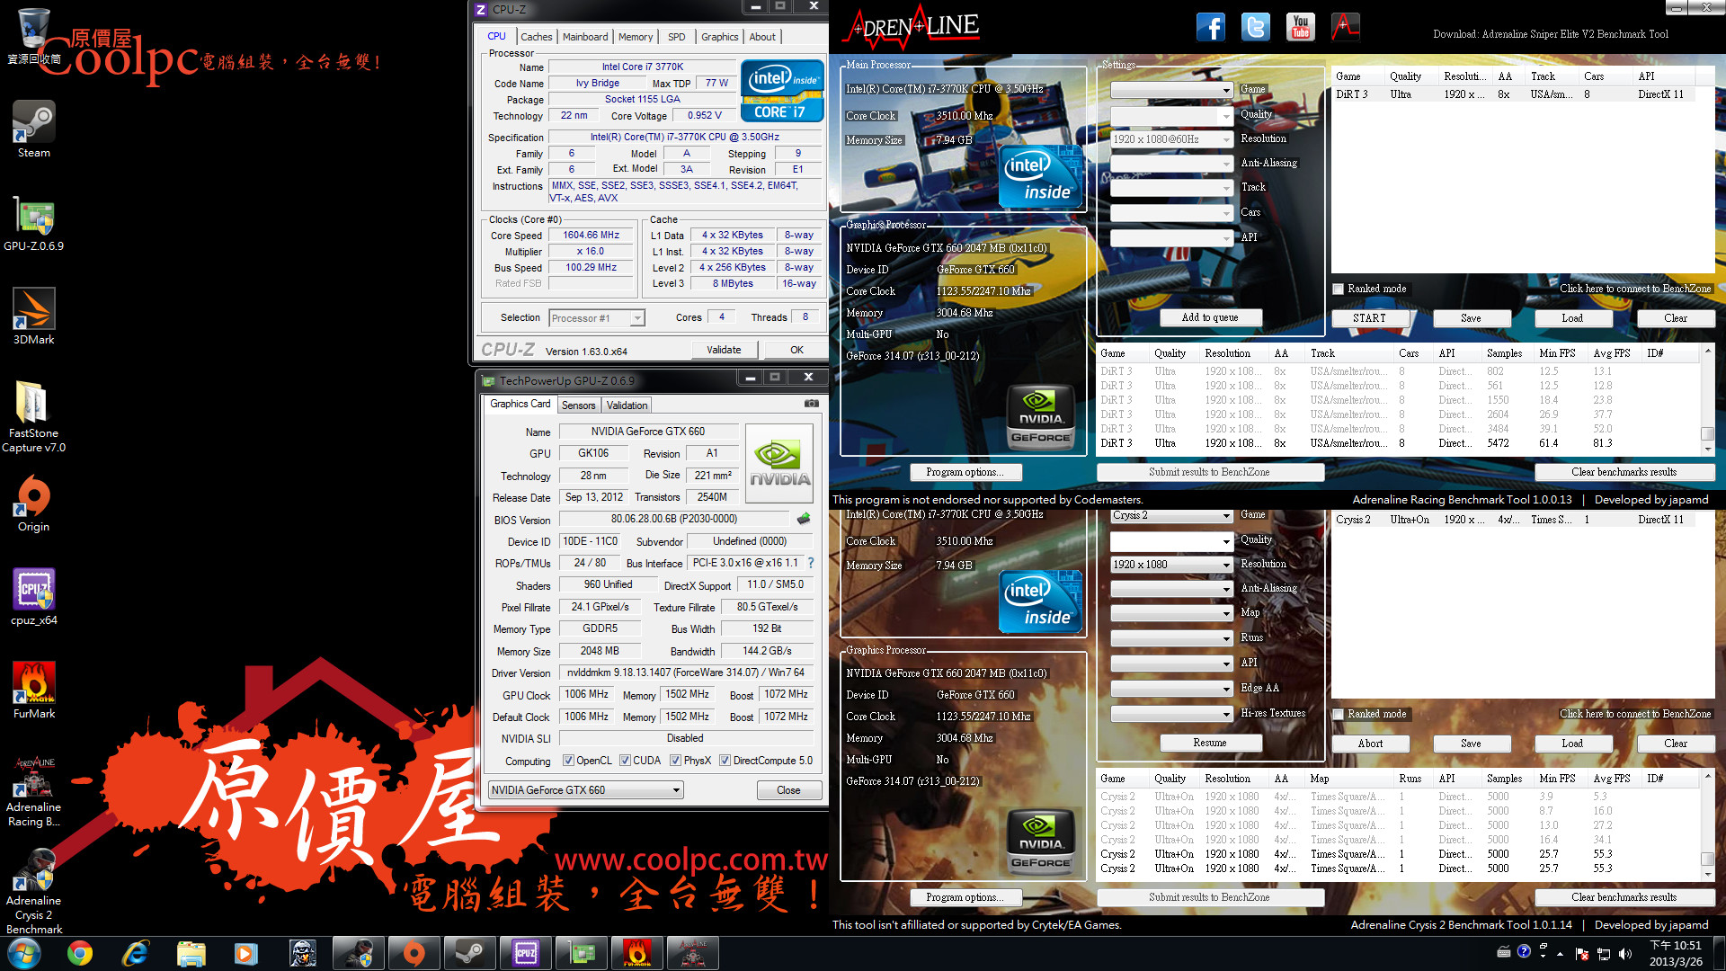Open the NVIDIA GeForce GTX 660 selector in GPU-Z
Screen dimensions: 1726x971
(585, 790)
